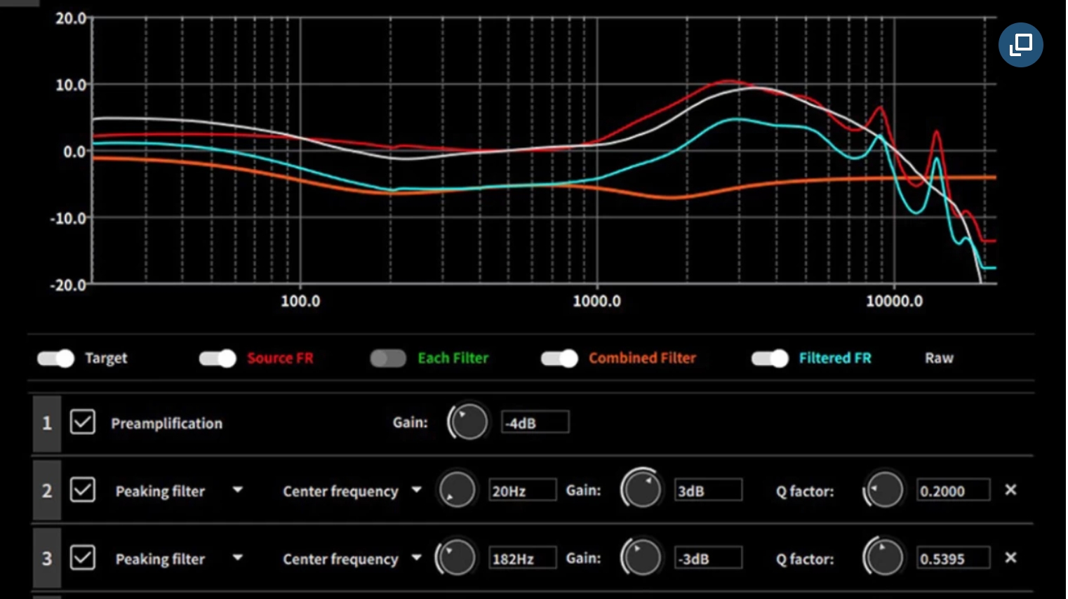The width and height of the screenshot is (1068, 599).
Task: Open Peaking filter dropdown in row 3
Action: (238, 558)
